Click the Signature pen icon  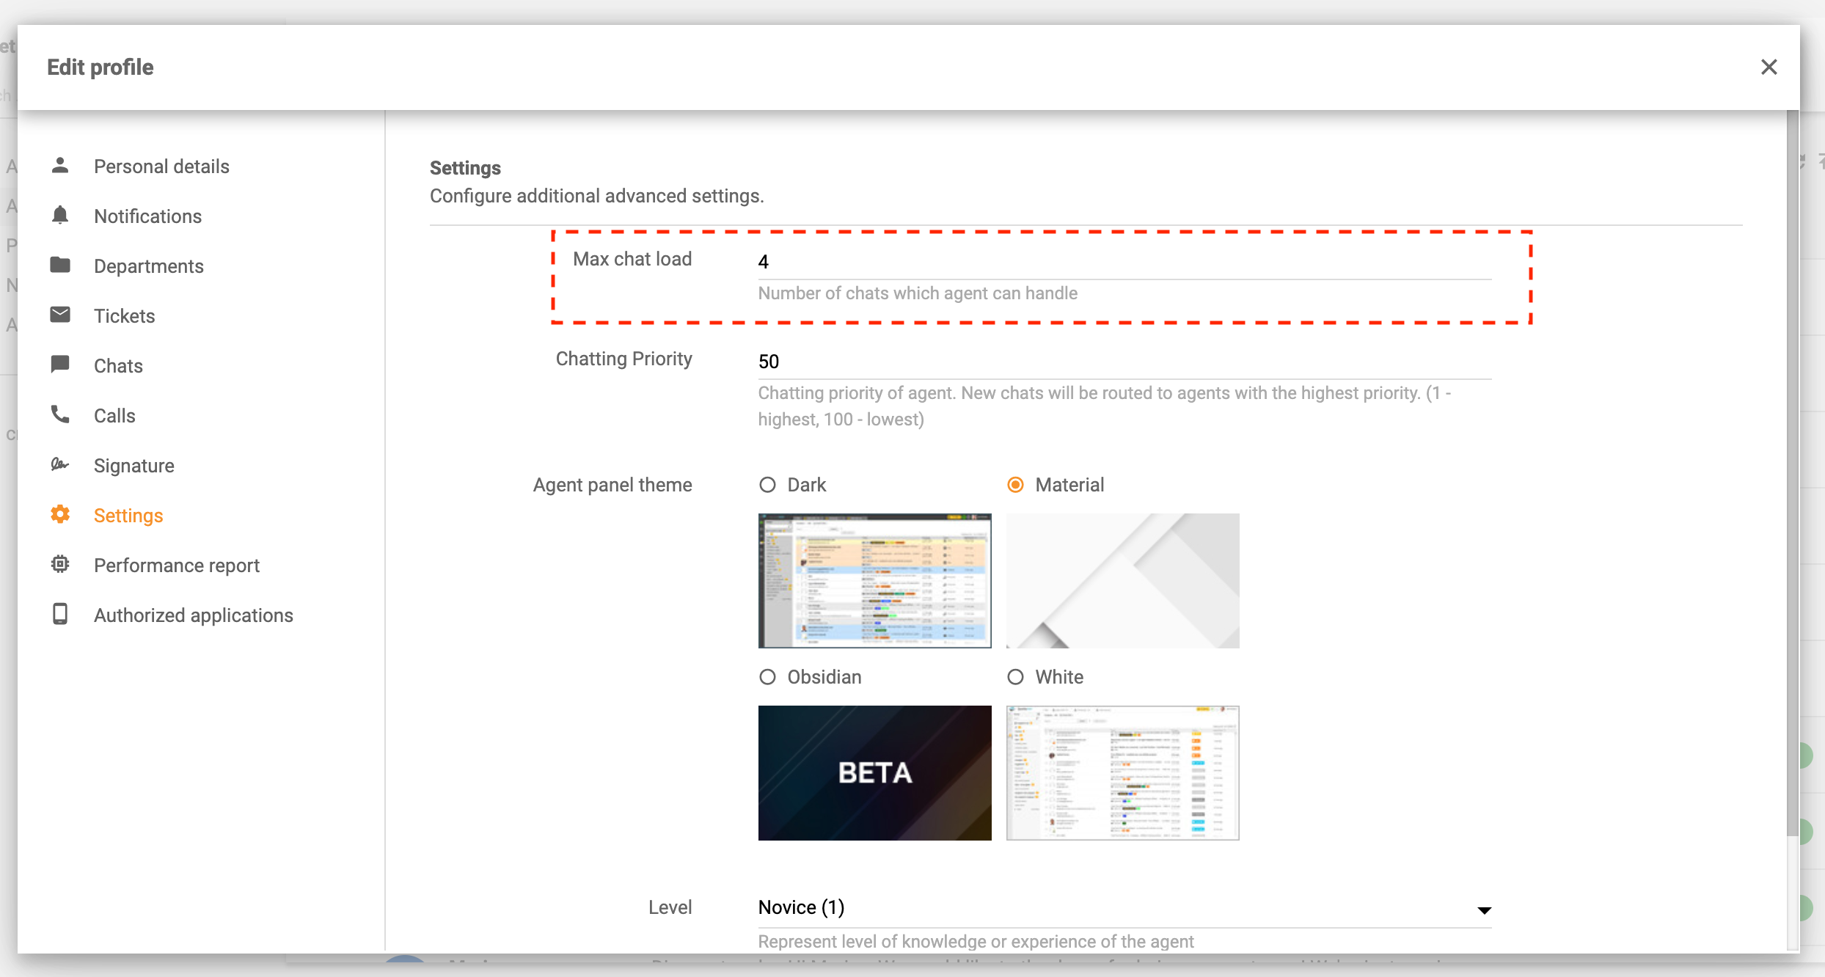coord(60,464)
